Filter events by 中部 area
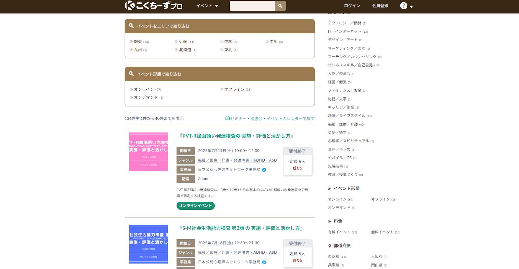 [274, 42]
